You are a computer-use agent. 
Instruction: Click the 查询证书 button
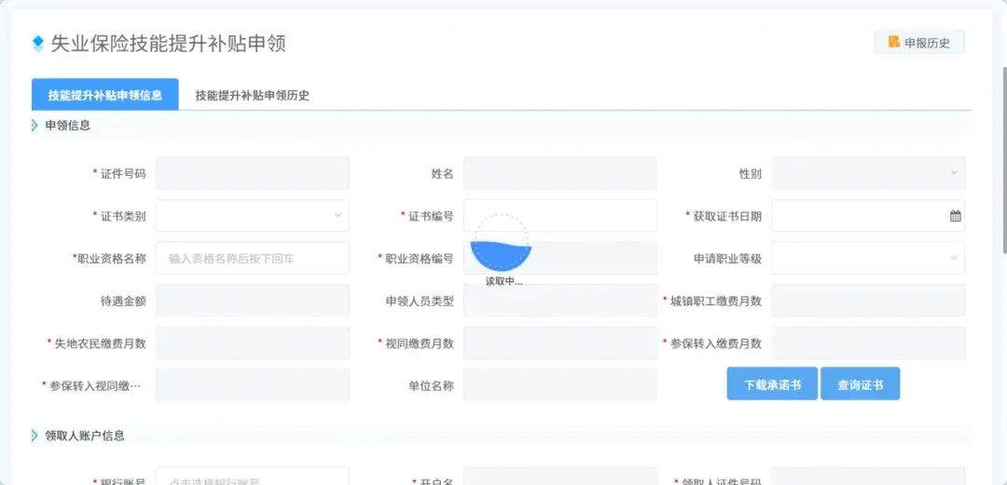click(860, 384)
